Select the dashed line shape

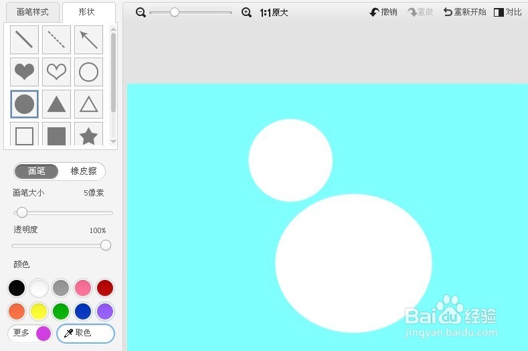tap(56, 40)
